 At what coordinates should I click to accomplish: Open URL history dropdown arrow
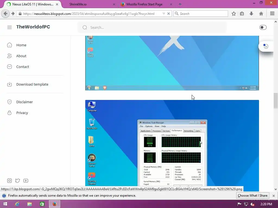[x=164, y=14]
